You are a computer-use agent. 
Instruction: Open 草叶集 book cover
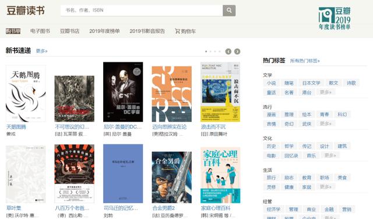pyautogui.click(x=26, y=174)
